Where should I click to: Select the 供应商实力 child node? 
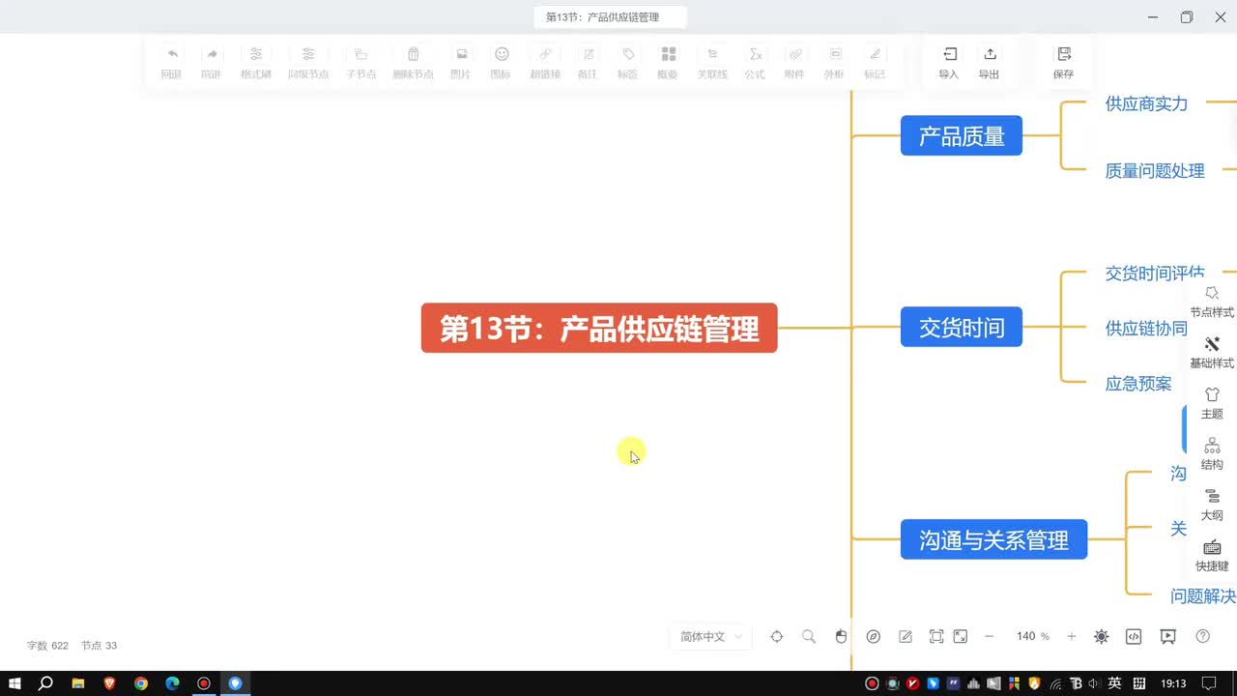tap(1146, 103)
